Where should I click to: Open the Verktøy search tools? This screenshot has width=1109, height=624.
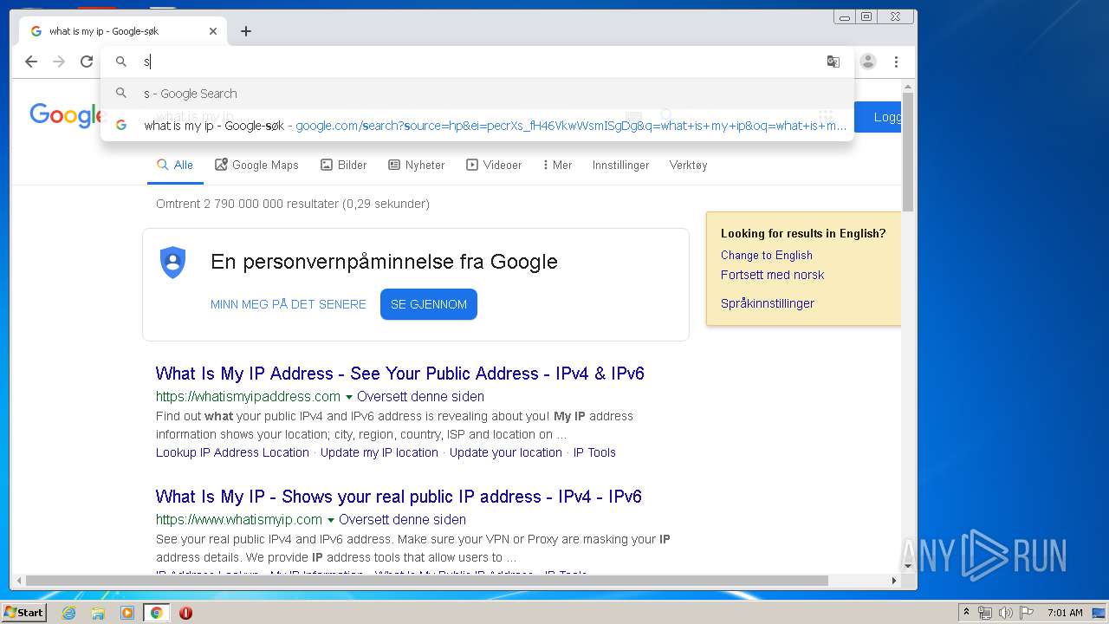coord(689,165)
